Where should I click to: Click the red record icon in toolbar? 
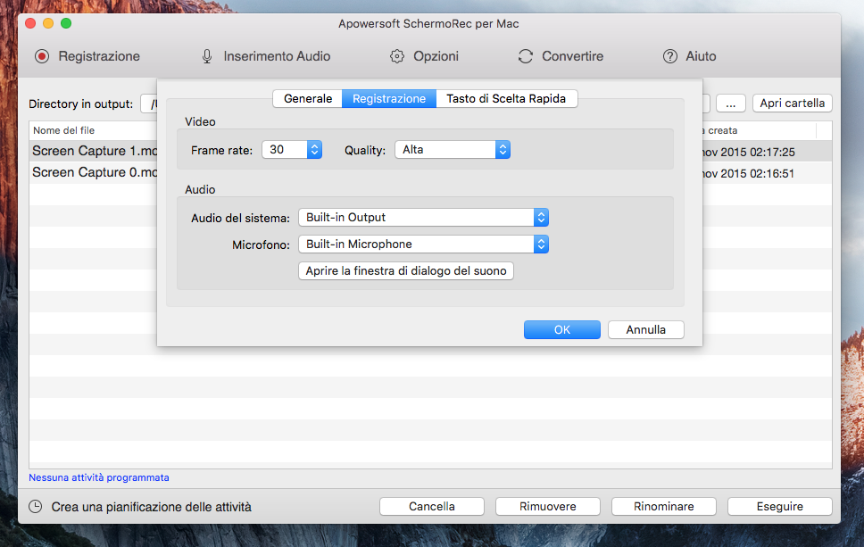click(42, 56)
